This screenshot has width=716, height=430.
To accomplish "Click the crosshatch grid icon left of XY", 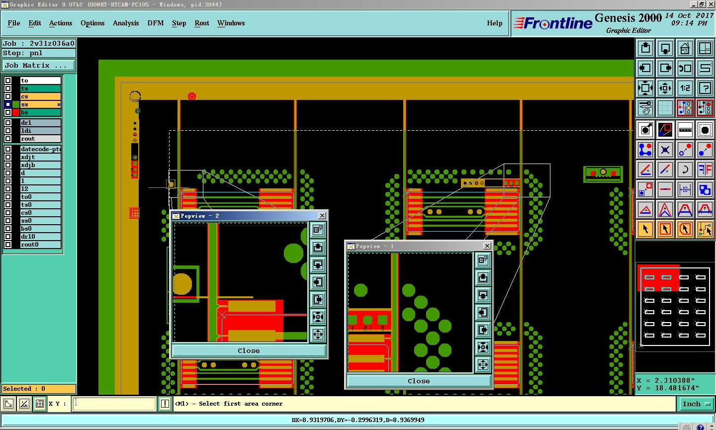I will point(40,404).
